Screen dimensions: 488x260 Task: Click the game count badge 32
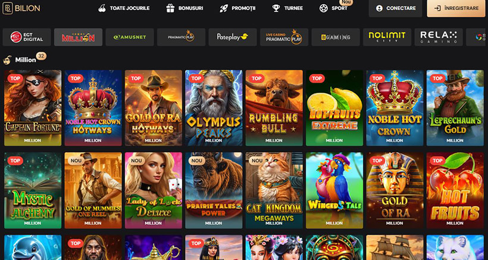(41, 56)
